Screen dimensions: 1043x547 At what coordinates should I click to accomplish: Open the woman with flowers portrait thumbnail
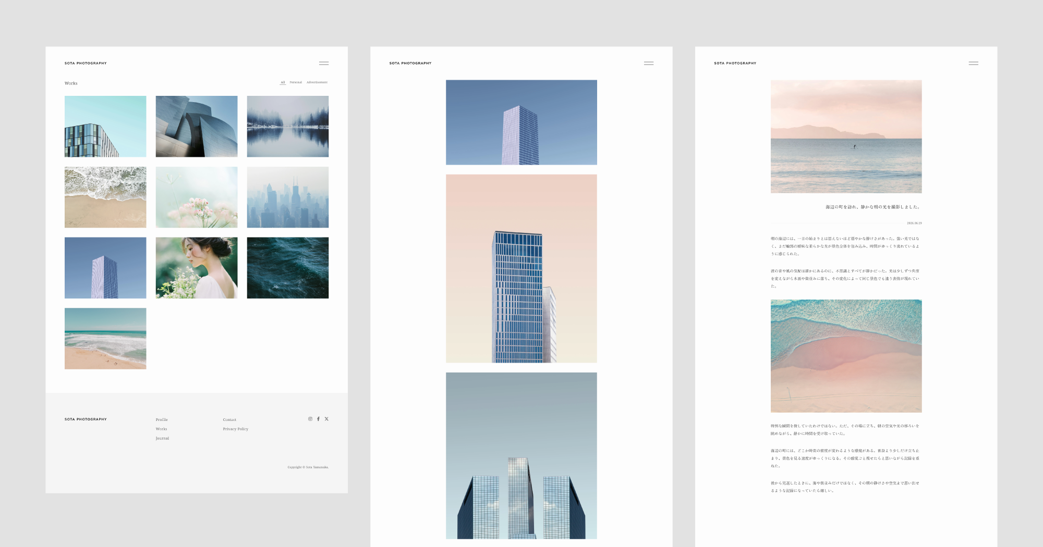(x=197, y=268)
